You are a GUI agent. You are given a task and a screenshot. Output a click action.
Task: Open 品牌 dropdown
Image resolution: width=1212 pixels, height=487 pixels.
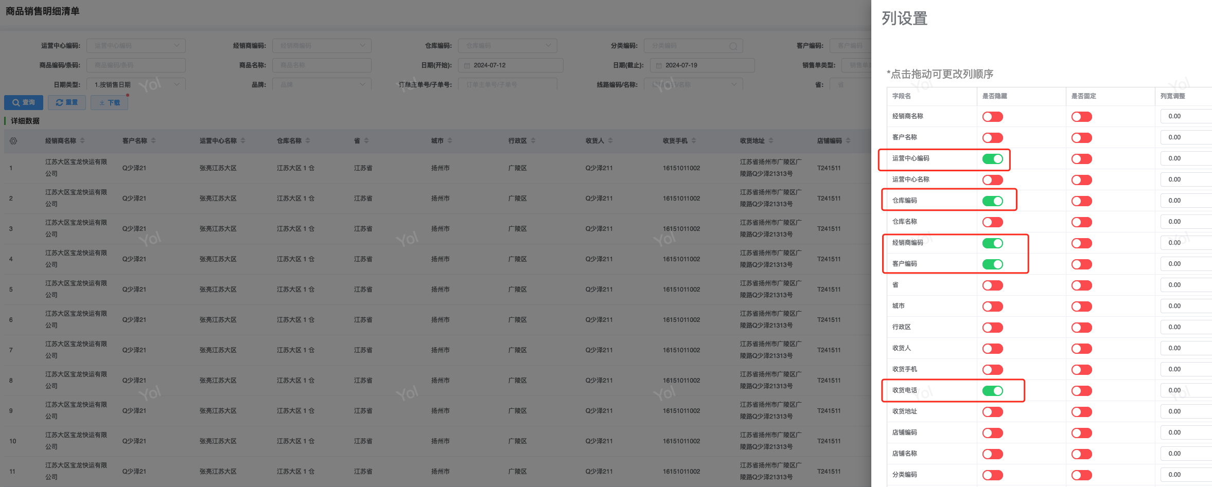pos(322,84)
